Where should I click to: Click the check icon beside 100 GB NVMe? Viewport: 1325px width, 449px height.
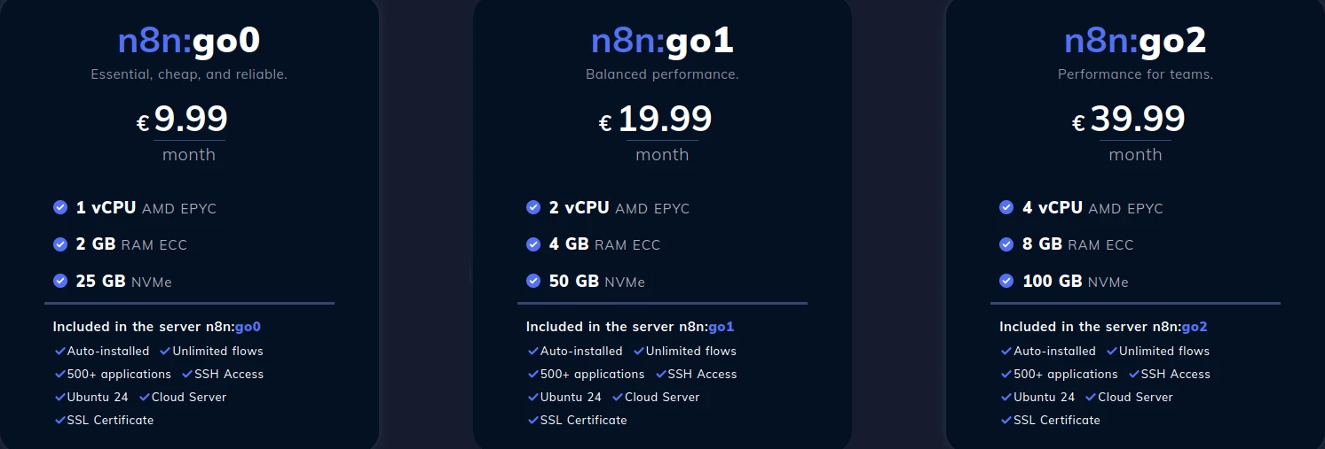click(1006, 281)
